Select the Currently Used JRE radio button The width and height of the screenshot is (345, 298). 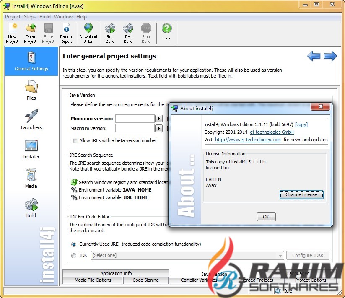point(74,244)
